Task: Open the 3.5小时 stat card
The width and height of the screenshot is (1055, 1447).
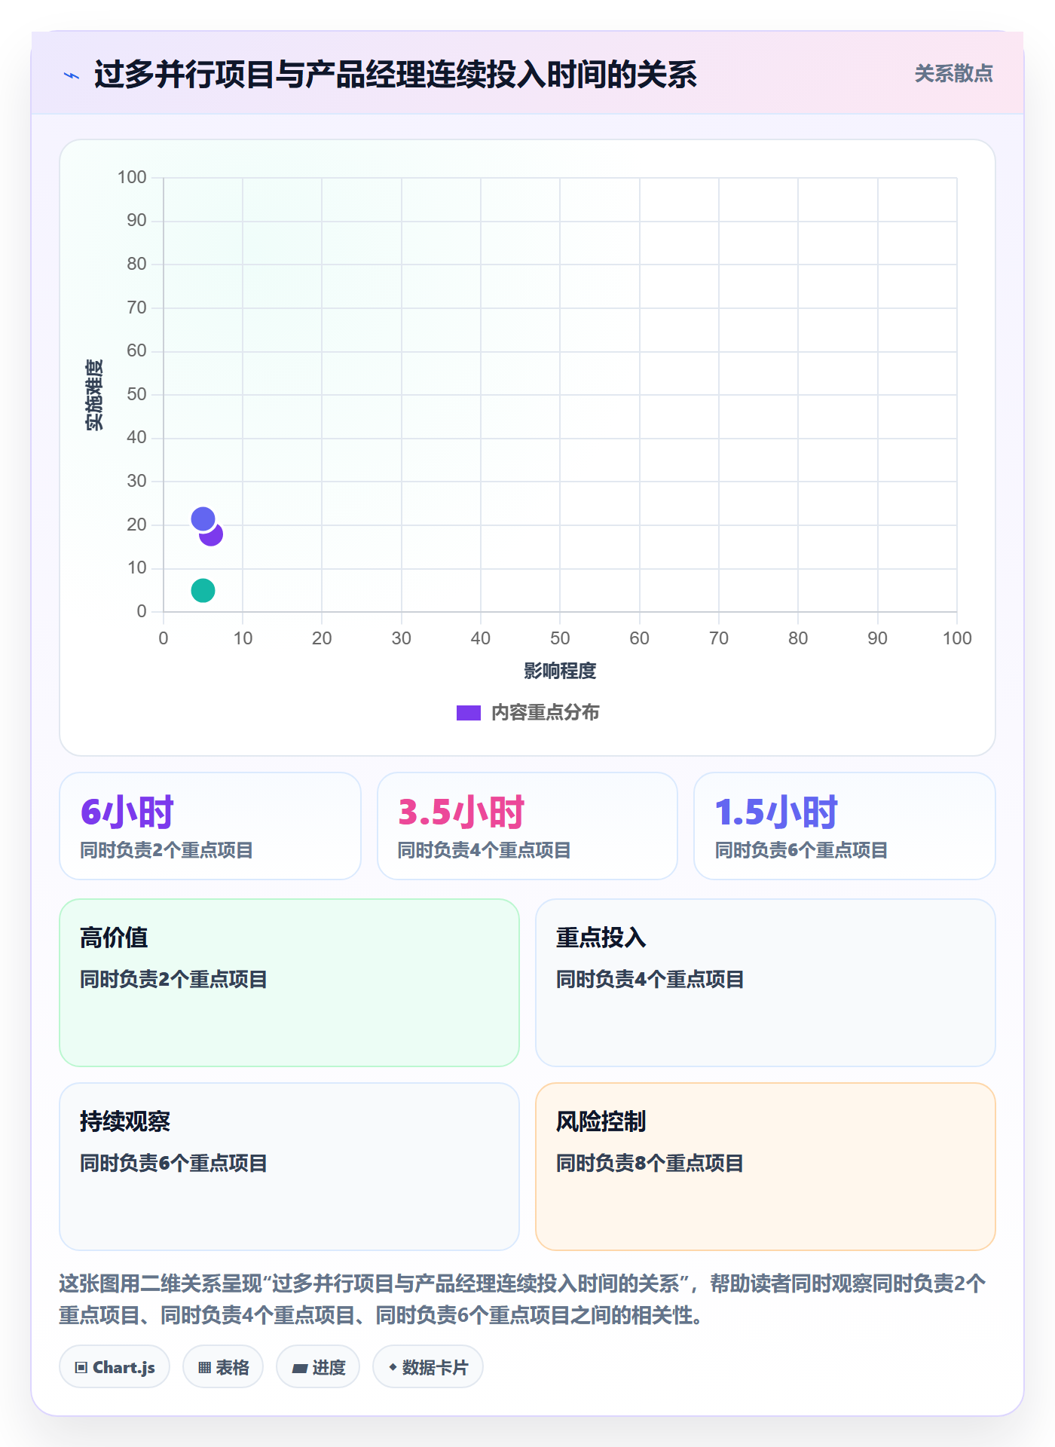Action: (527, 826)
